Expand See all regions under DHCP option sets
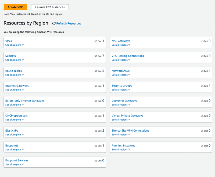This screenshot has height=177, width=215. 15,120
